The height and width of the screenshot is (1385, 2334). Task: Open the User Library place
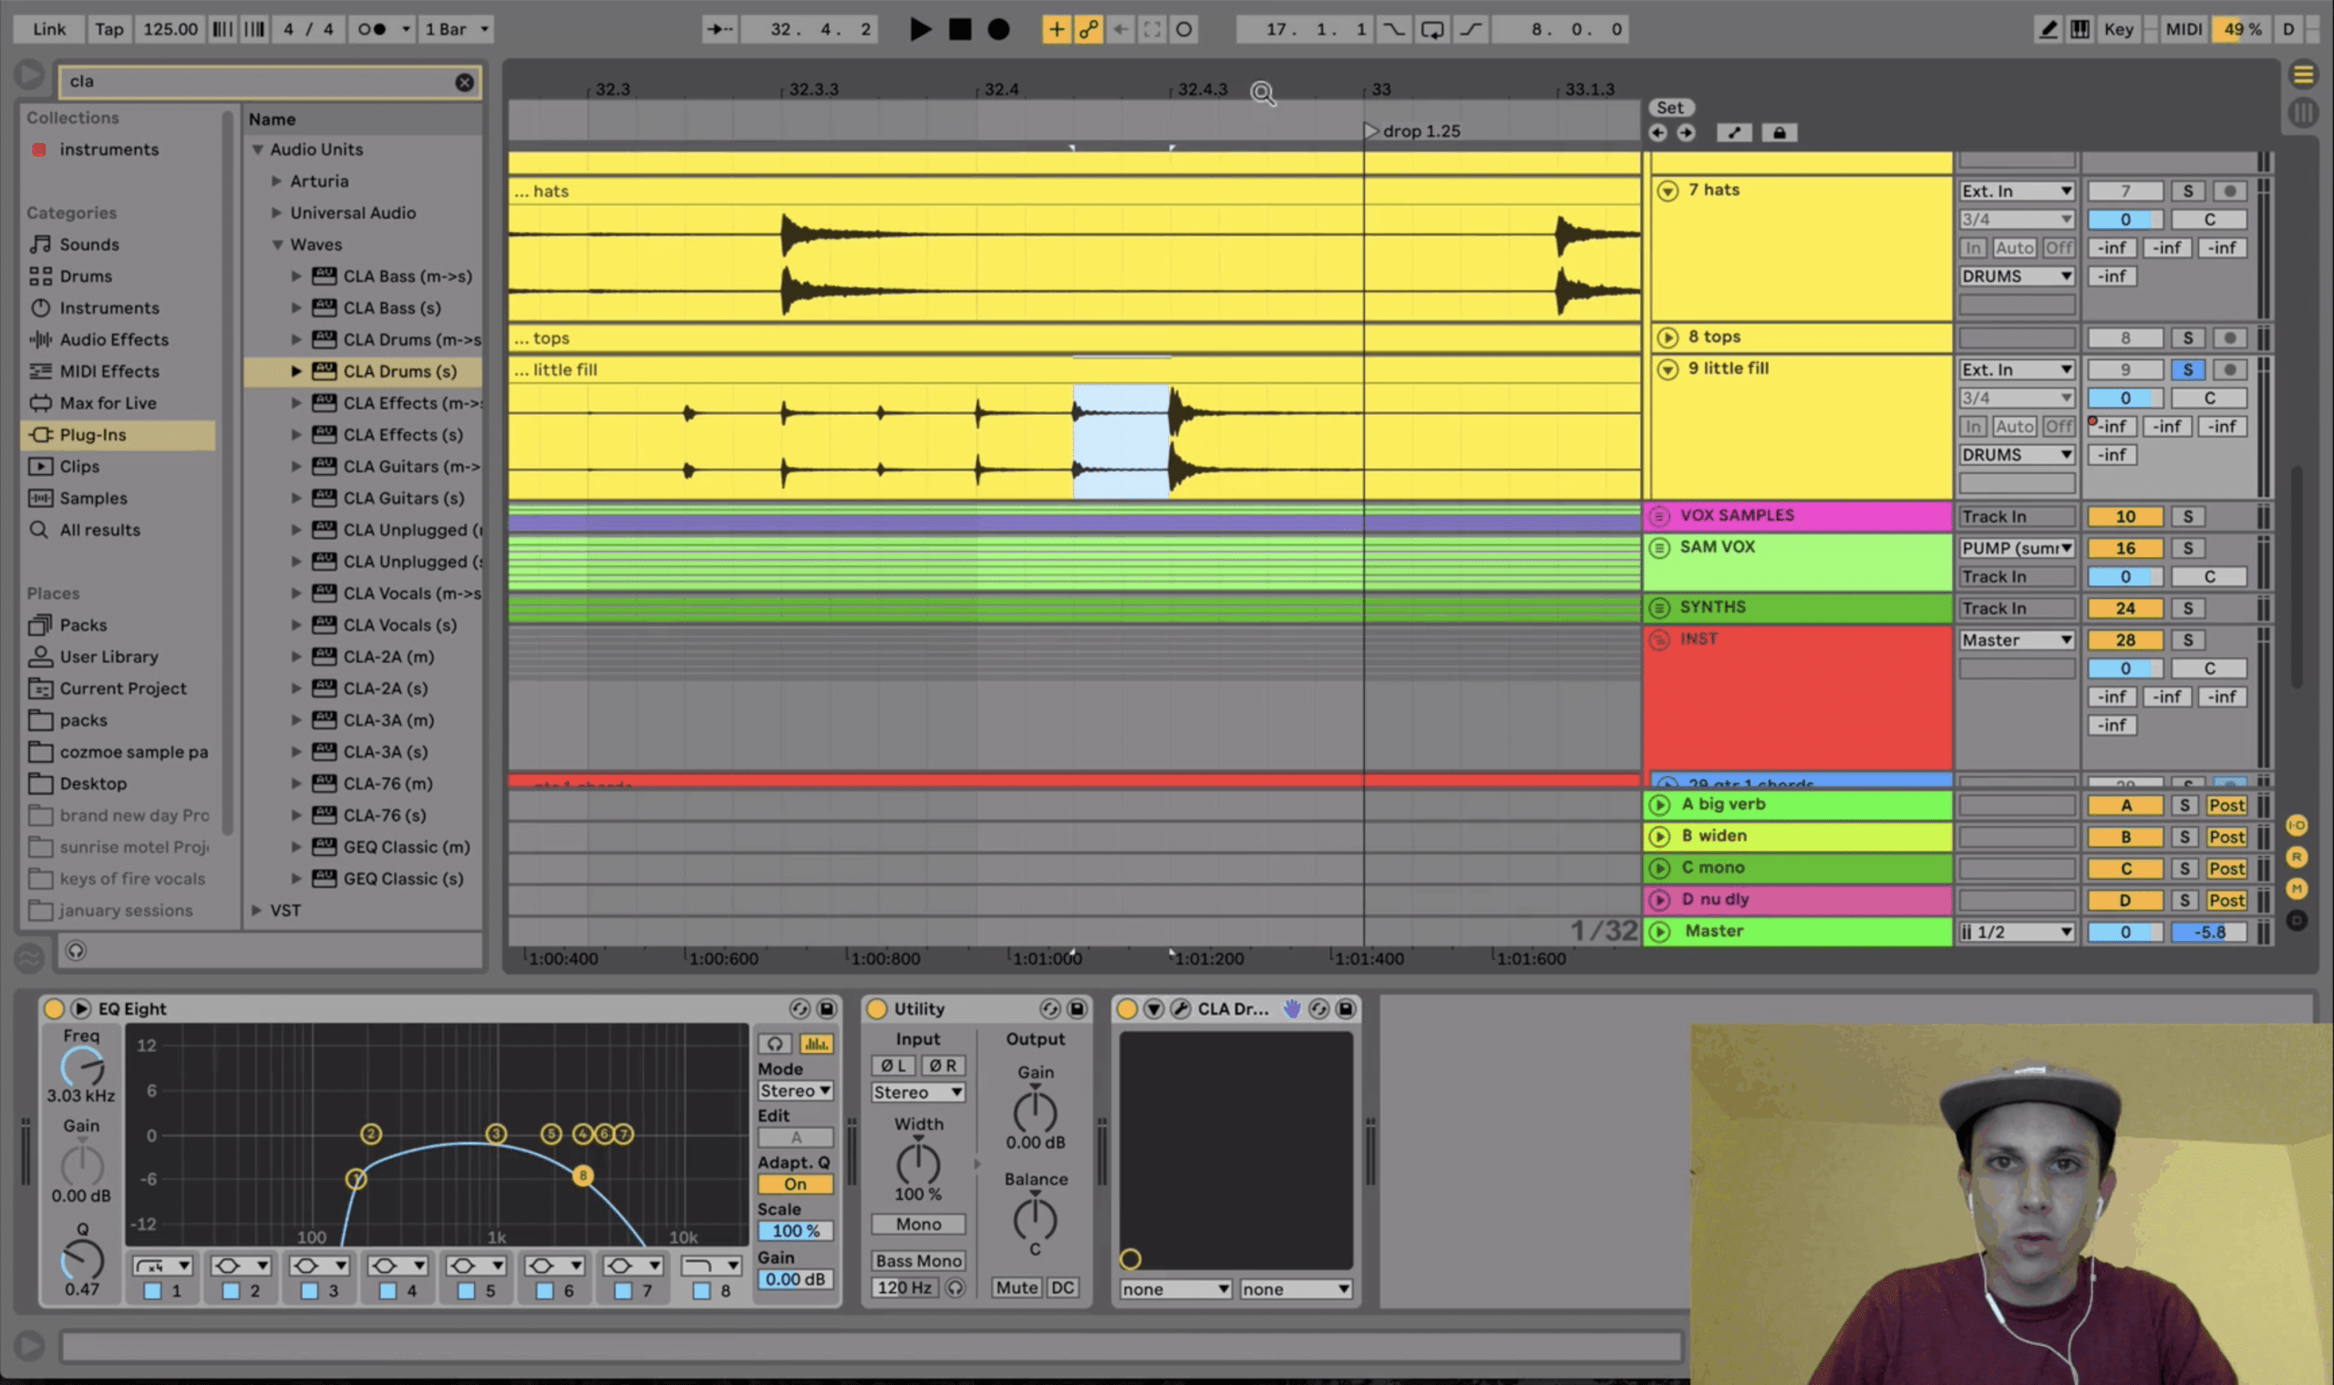pyautogui.click(x=108, y=657)
